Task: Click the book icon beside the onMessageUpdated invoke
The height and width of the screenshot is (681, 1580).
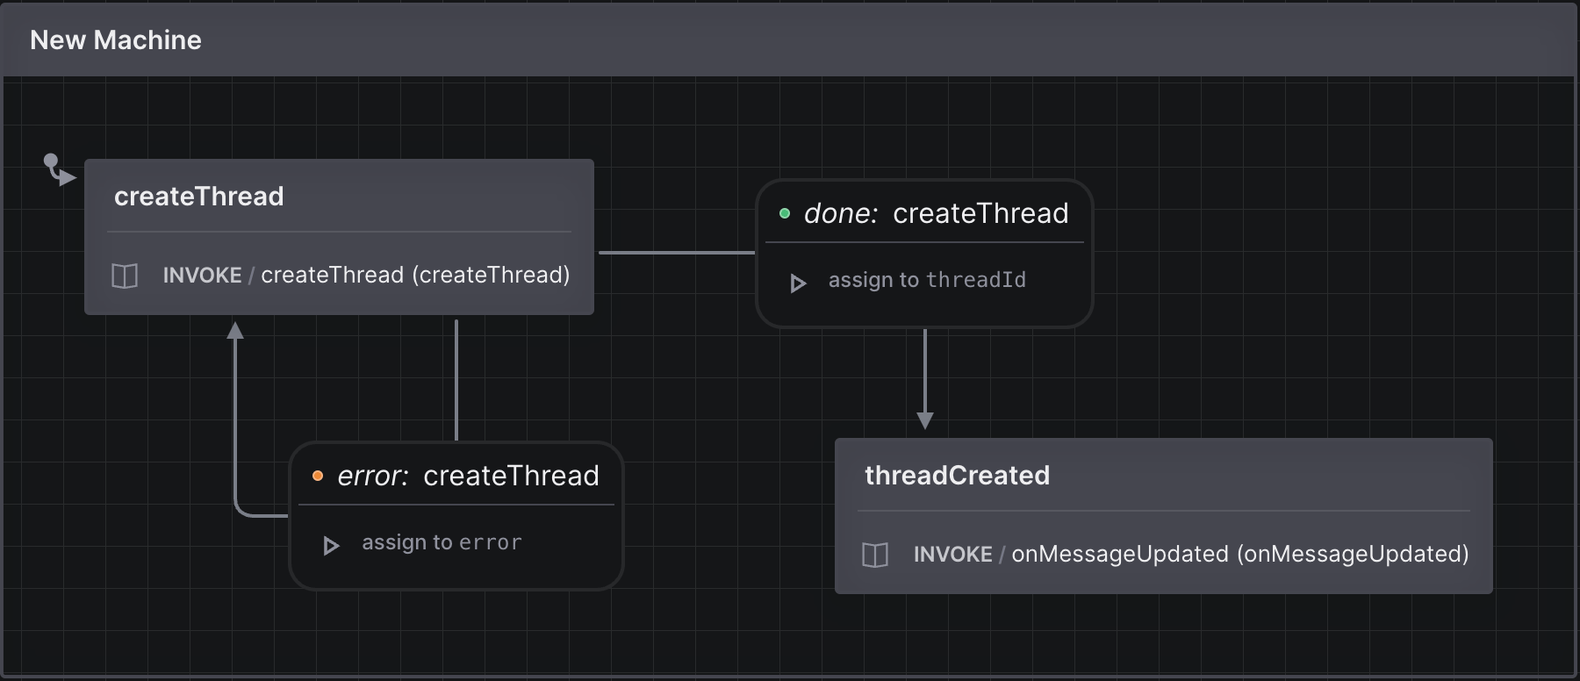Action: pos(875,555)
